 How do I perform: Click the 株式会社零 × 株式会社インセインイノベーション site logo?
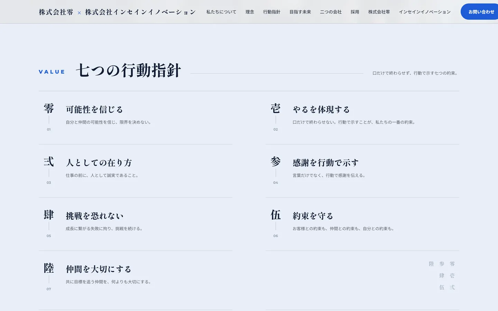(117, 12)
